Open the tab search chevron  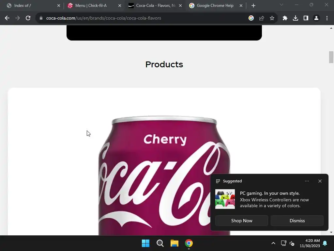281,5
